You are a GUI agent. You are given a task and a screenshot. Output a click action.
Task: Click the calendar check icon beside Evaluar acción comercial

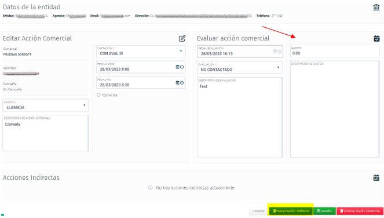pos(376,38)
